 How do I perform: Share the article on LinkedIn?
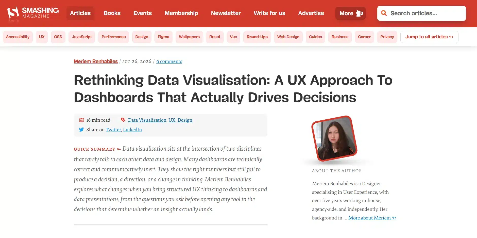[x=132, y=130]
